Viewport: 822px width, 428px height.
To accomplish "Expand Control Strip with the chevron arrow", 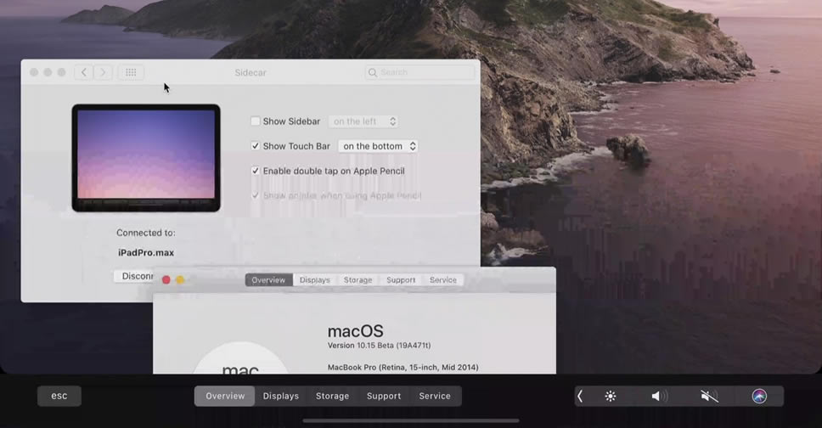I will click(580, 396).
